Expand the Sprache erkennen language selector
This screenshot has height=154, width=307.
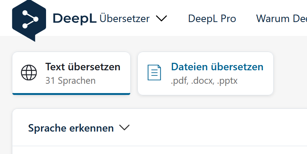79,128
